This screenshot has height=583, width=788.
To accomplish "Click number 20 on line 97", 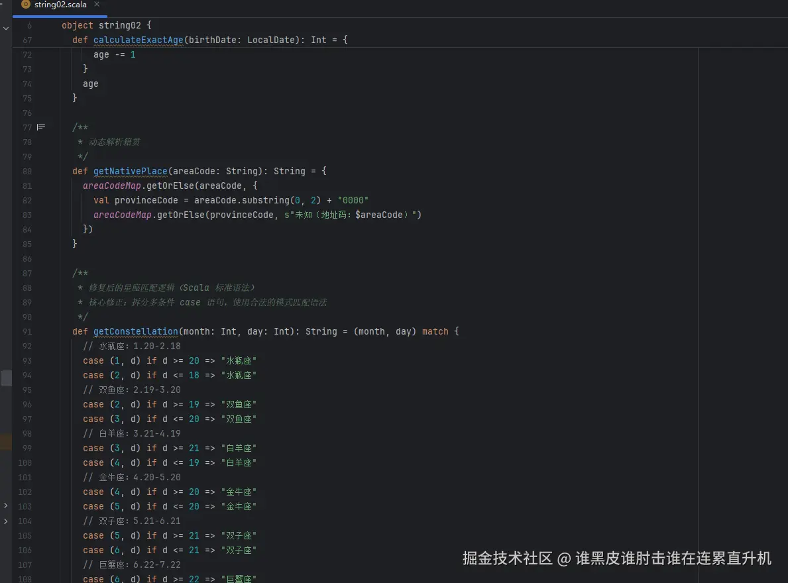I will [x=194, y=419].
